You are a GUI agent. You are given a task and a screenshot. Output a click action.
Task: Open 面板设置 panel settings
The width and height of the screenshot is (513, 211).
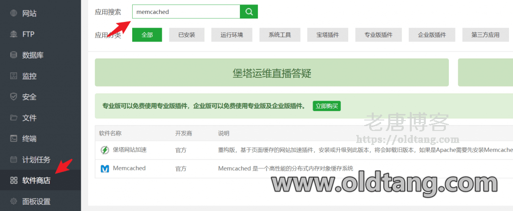(36, 201)
